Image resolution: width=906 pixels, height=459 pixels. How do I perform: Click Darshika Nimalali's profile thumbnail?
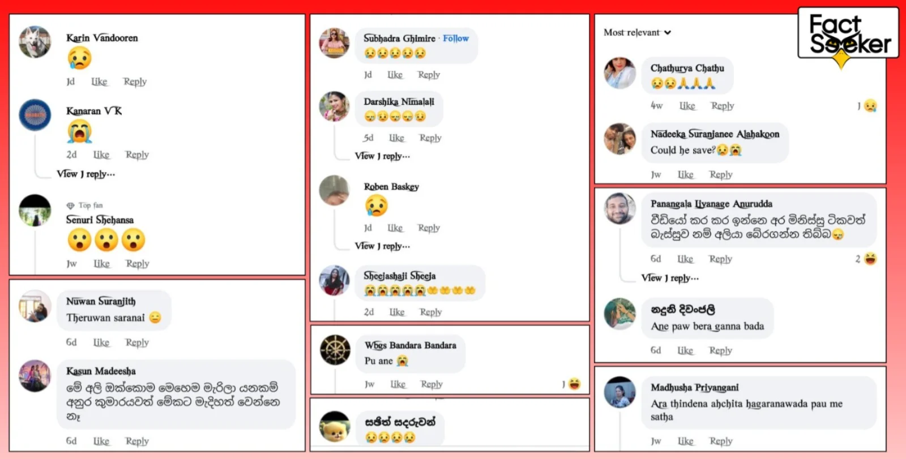pyautogui.click(x=335, y=106)
